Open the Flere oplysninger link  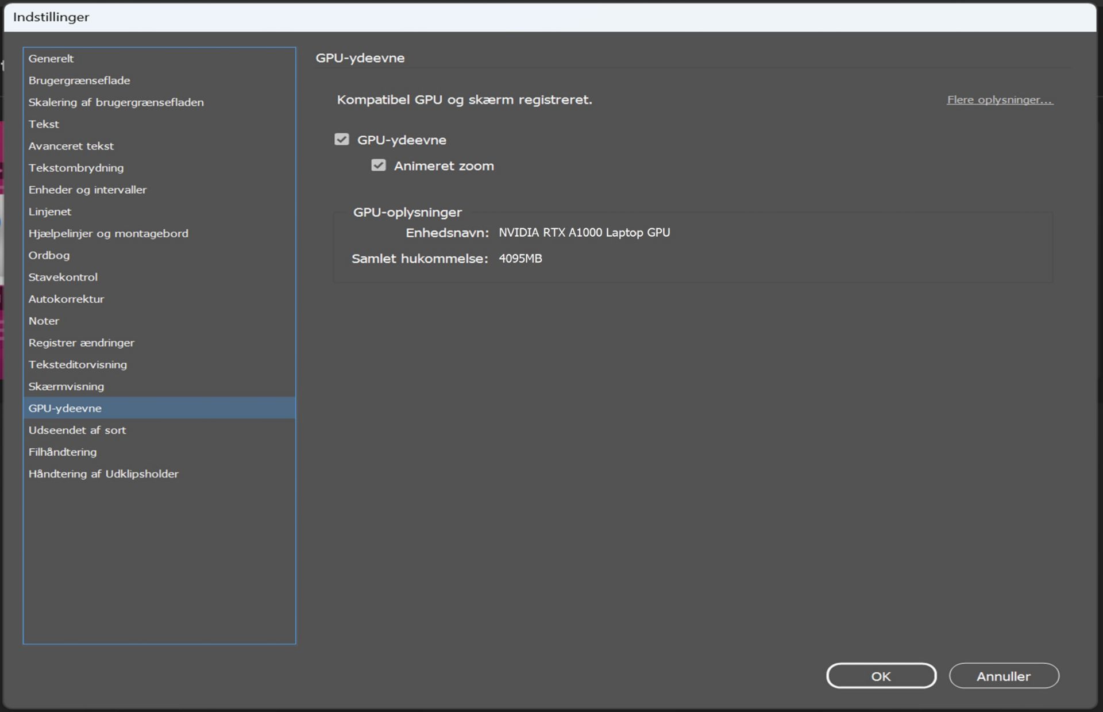(1000, 100)
